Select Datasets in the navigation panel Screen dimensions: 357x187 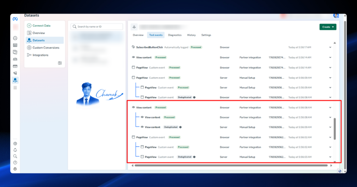pyautogui.click(x=45, y=40)
